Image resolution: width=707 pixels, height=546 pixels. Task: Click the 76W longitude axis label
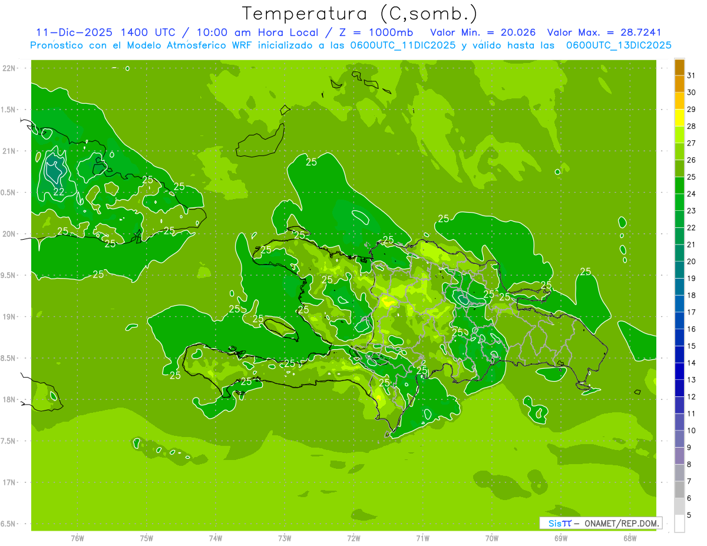tap(77, 538)
